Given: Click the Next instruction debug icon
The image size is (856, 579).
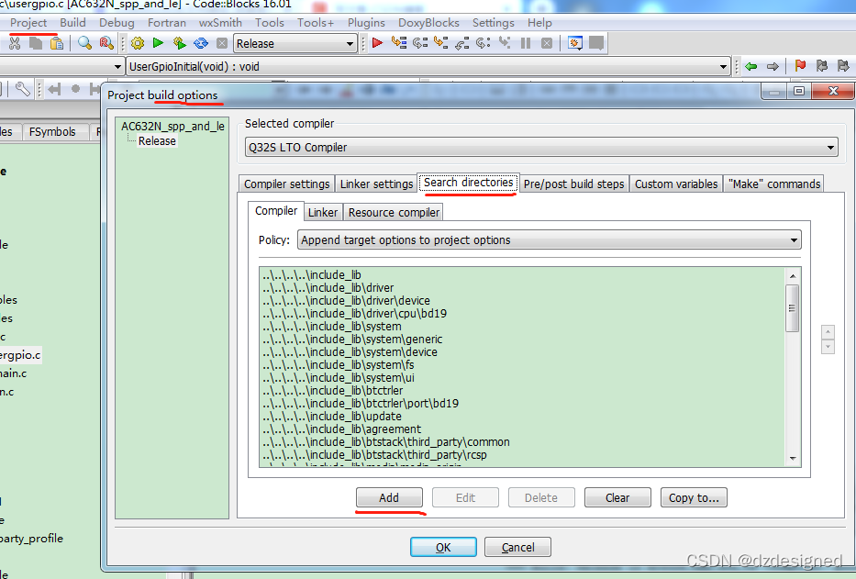Looking at the screenshot, I should [x=484, y=43].
